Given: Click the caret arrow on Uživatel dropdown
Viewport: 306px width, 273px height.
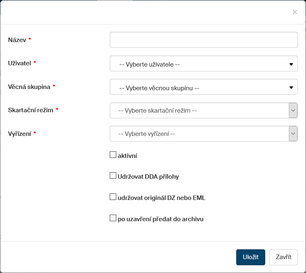Looking at the screenshot, I should pyautogui.click(x=291, y=64).
